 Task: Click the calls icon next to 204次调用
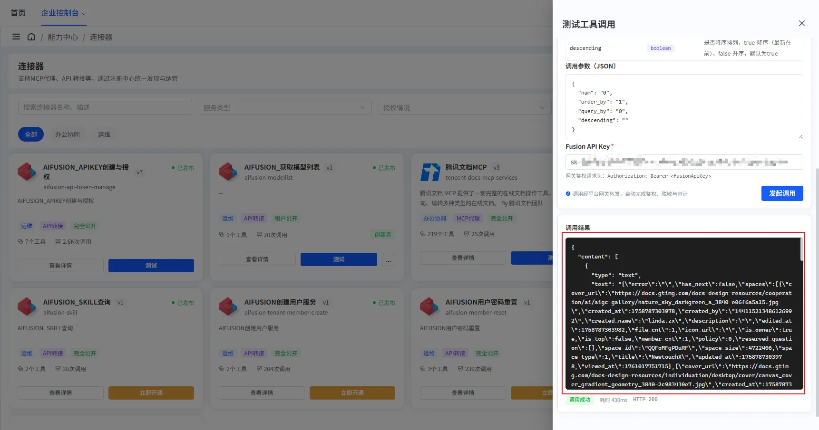click(259, 369)
